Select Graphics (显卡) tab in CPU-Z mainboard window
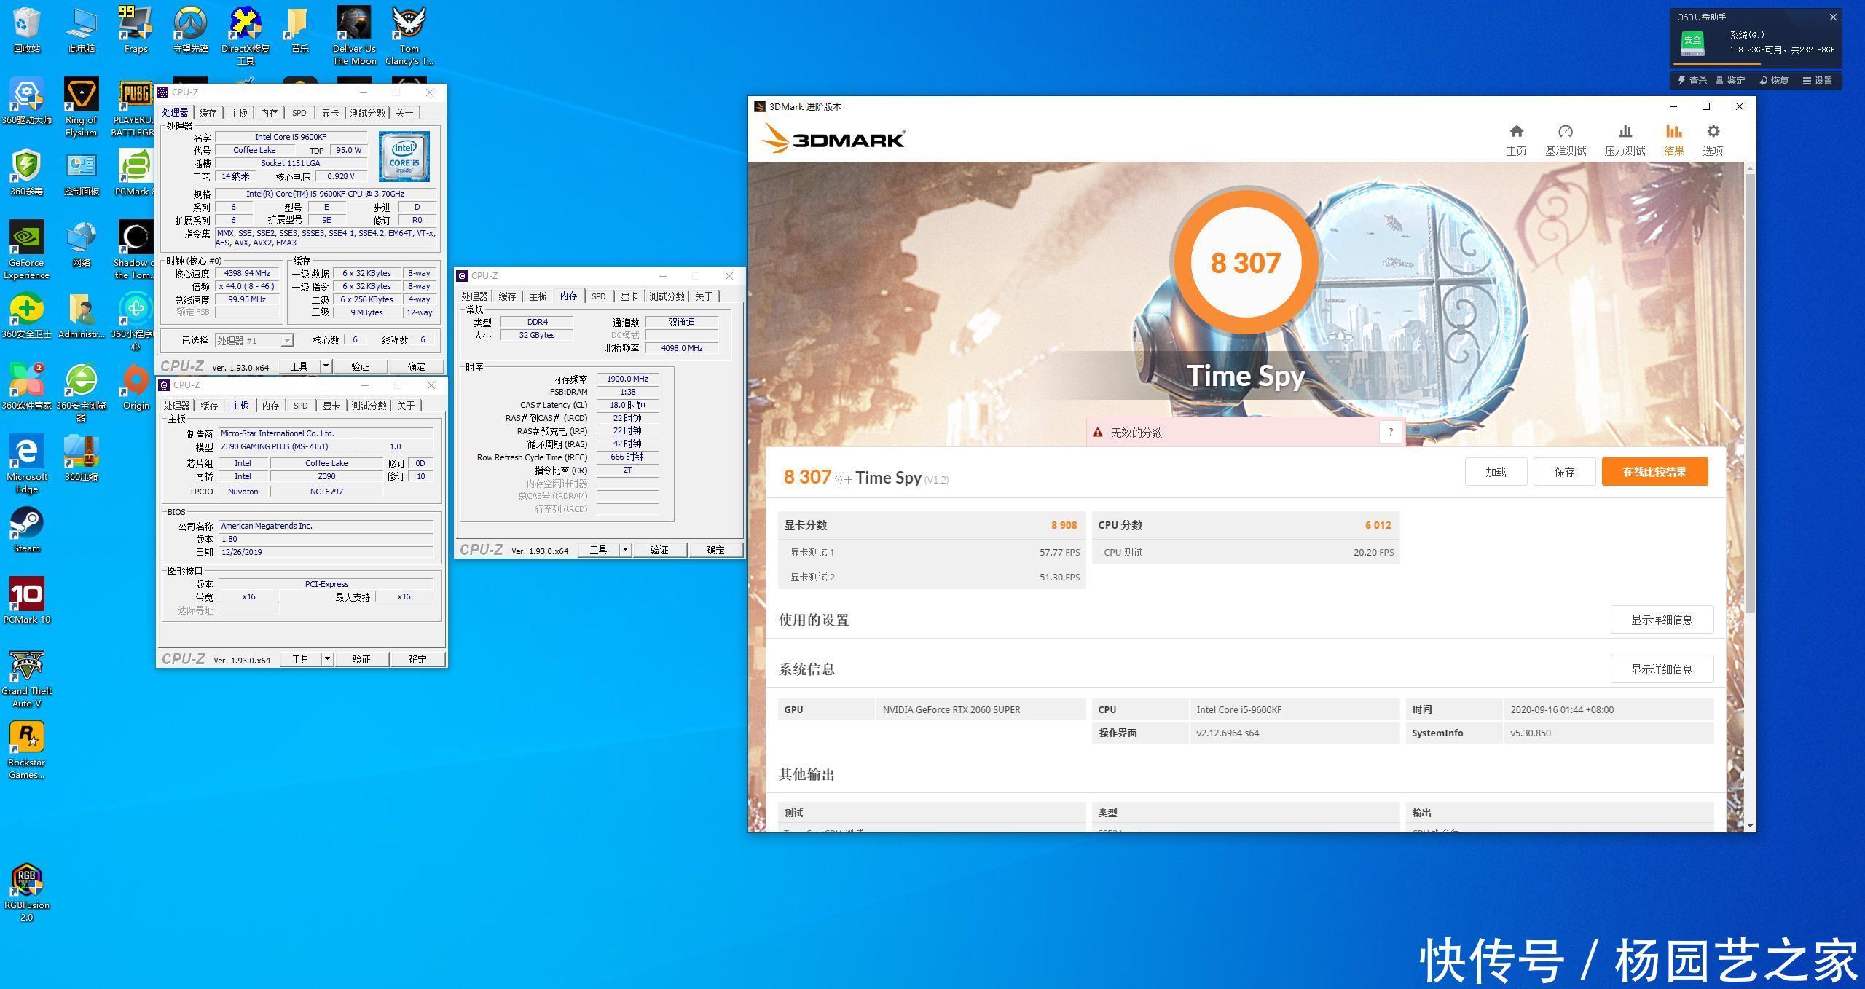This screenshot has height=989, width=1865. 331,406
